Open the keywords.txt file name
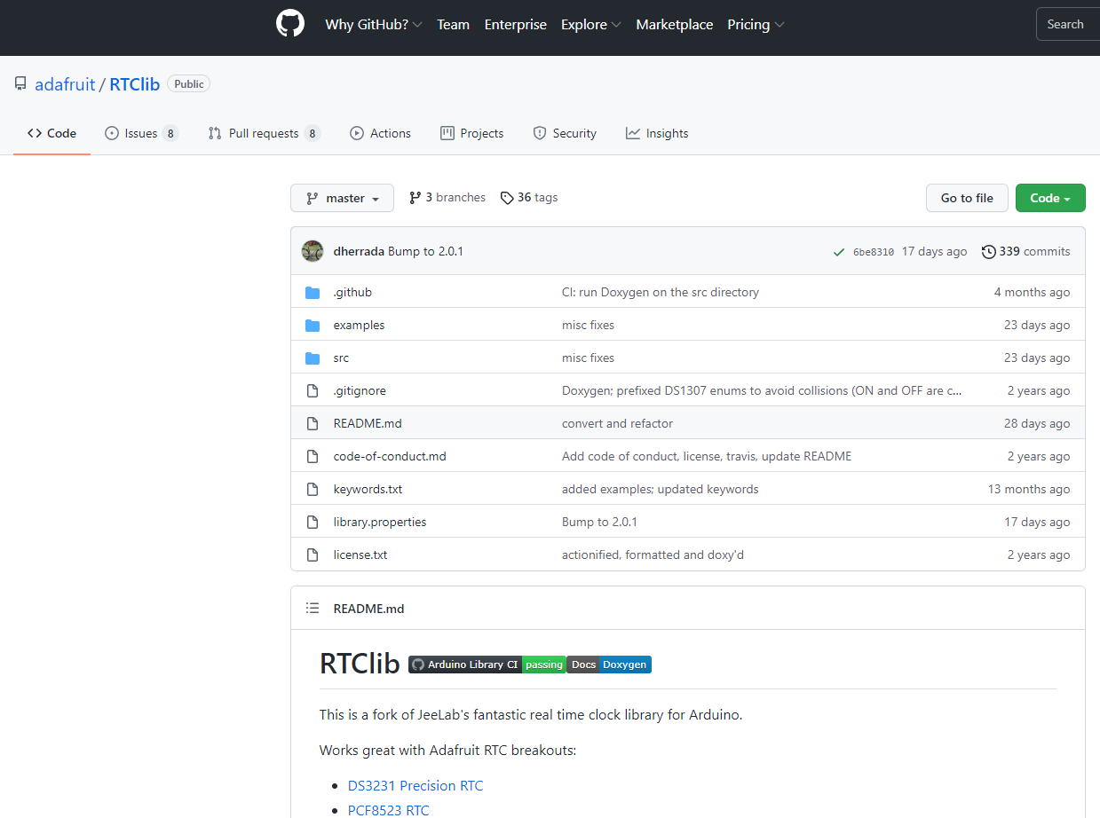 [x=368, y=490]
